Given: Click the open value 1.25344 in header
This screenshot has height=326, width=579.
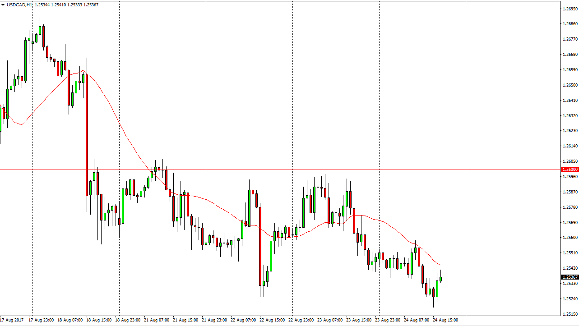Looking at the screenshot, I should 43,5.
